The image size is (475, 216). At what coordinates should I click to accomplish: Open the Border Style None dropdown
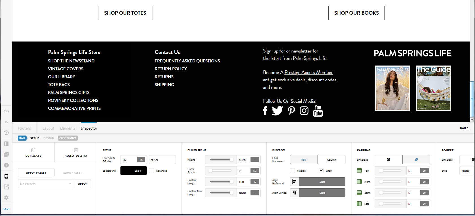click(467, 171)
